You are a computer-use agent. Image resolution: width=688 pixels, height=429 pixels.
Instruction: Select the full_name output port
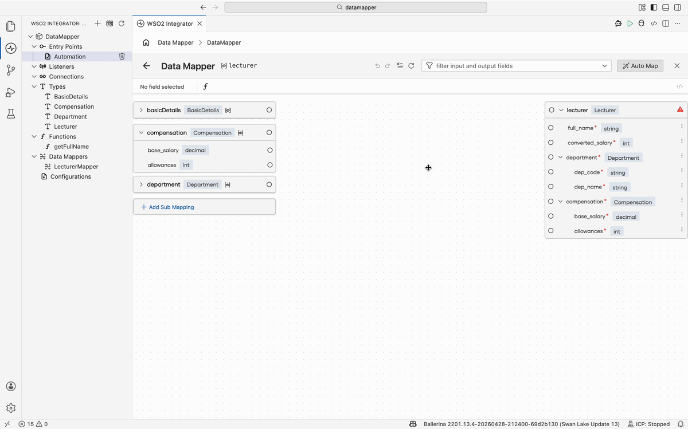tap(551, 128)
